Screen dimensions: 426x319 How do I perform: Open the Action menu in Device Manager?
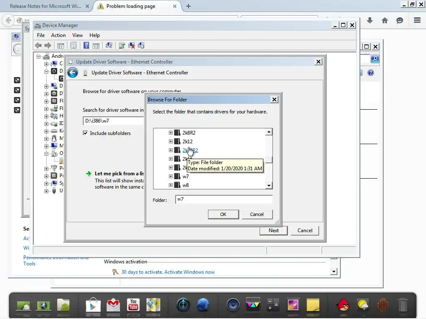coord(58,35)
